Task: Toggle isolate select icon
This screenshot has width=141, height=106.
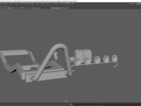Action: pyautogui.click(x=30, y=8)
